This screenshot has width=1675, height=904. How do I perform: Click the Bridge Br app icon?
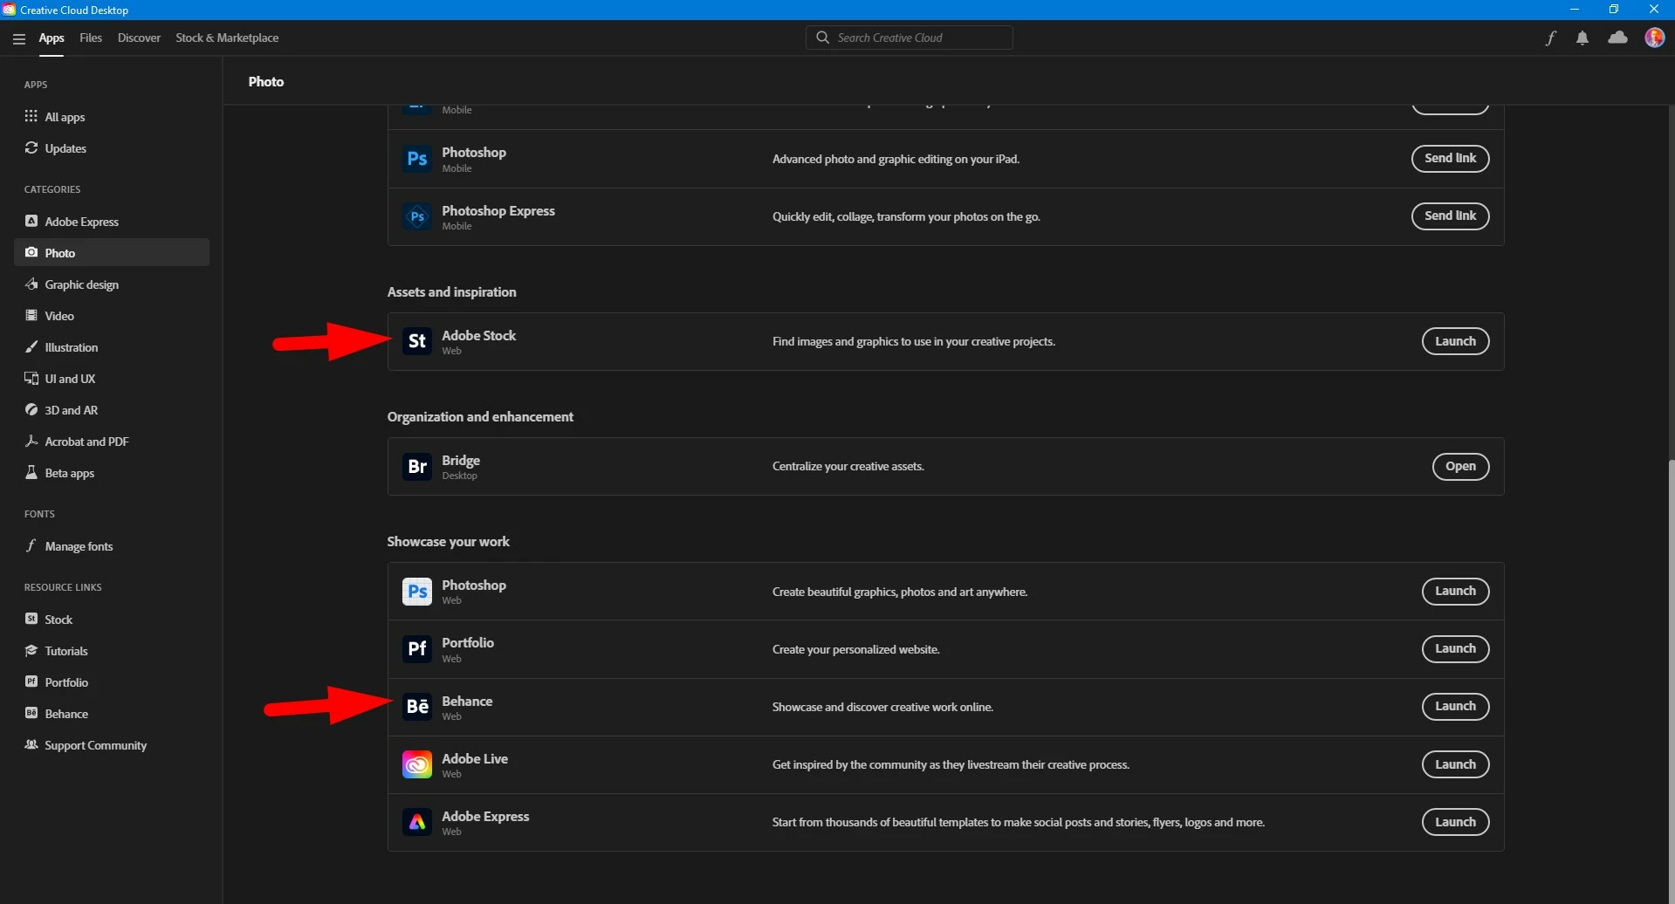click(417, 466)
